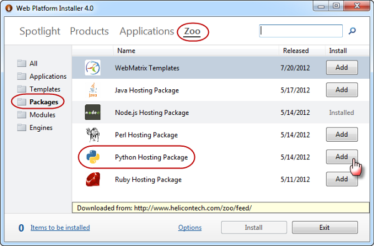Select Perl Hosting Package name text
Screen dimensions: 374x246
click(146, 135)
